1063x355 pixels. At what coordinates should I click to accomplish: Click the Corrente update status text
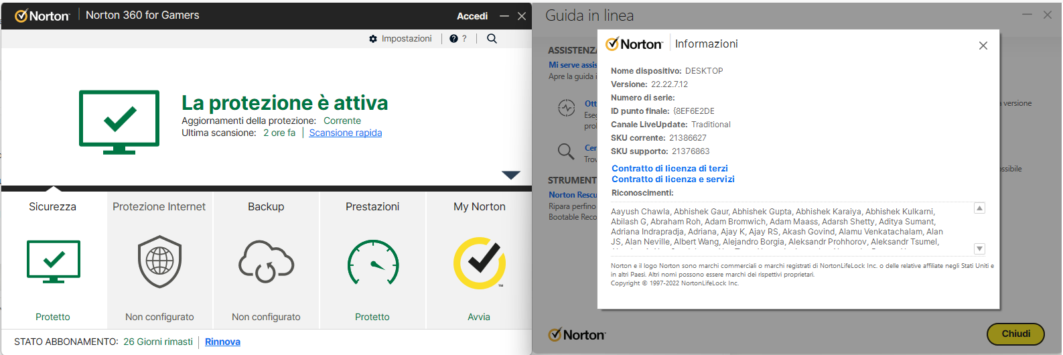(x=342, y=121)
